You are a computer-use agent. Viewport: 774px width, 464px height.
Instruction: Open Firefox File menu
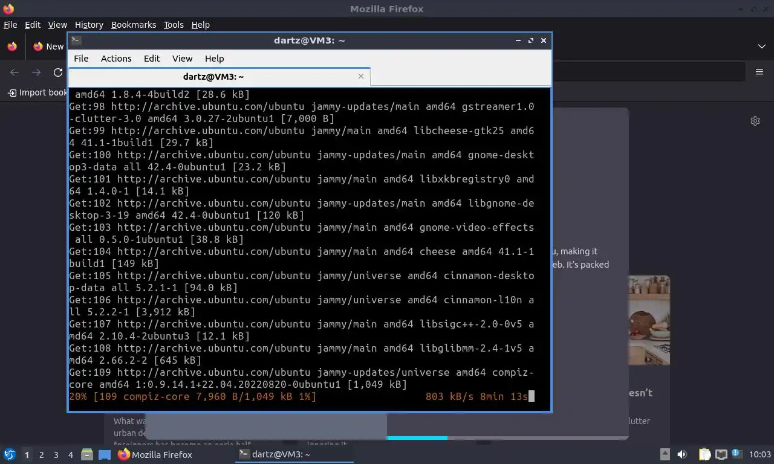click(x=10, y=25)
